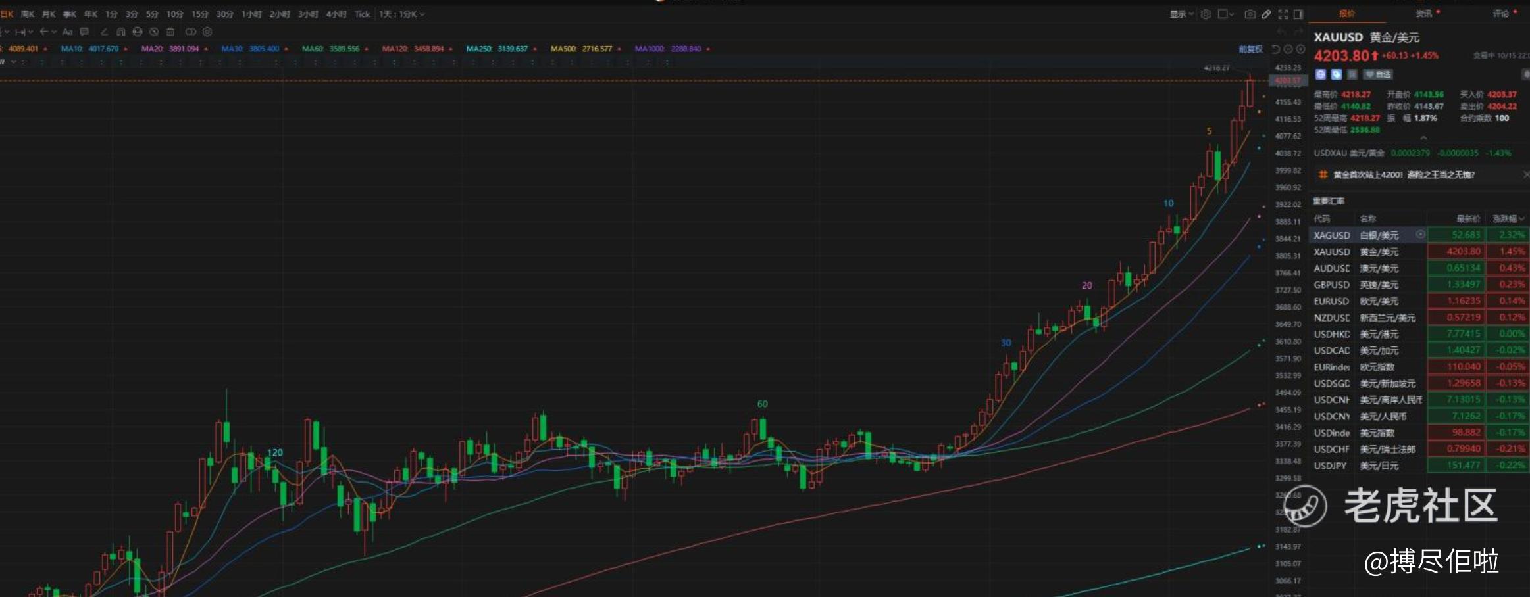The width and height of the screenshot is (1530, 597).
Task: Toggle the right side panel layout icon
Action: pos(1298,14)
